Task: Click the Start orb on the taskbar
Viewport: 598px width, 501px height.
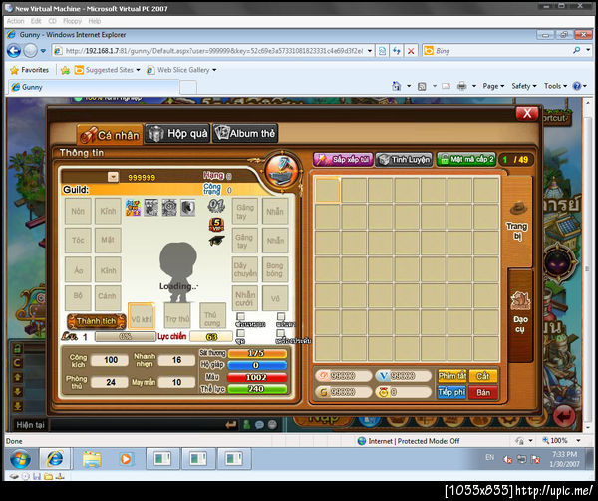Action: (20, 459)
